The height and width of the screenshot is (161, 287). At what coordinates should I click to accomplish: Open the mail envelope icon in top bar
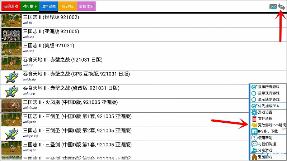click(x=273, y=6)
